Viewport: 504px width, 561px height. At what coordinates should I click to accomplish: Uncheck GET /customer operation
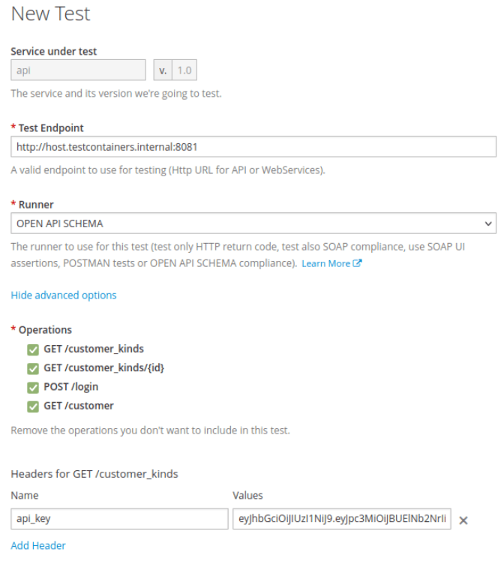[32, 406]
